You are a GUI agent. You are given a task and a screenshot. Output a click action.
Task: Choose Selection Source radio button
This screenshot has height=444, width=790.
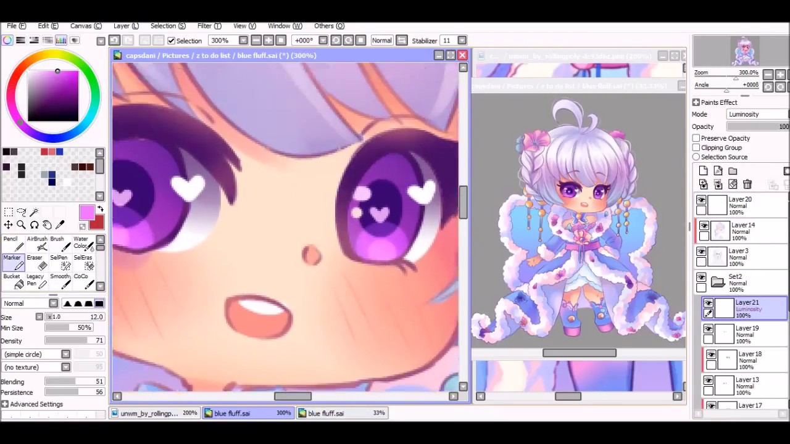coord(696,157)
